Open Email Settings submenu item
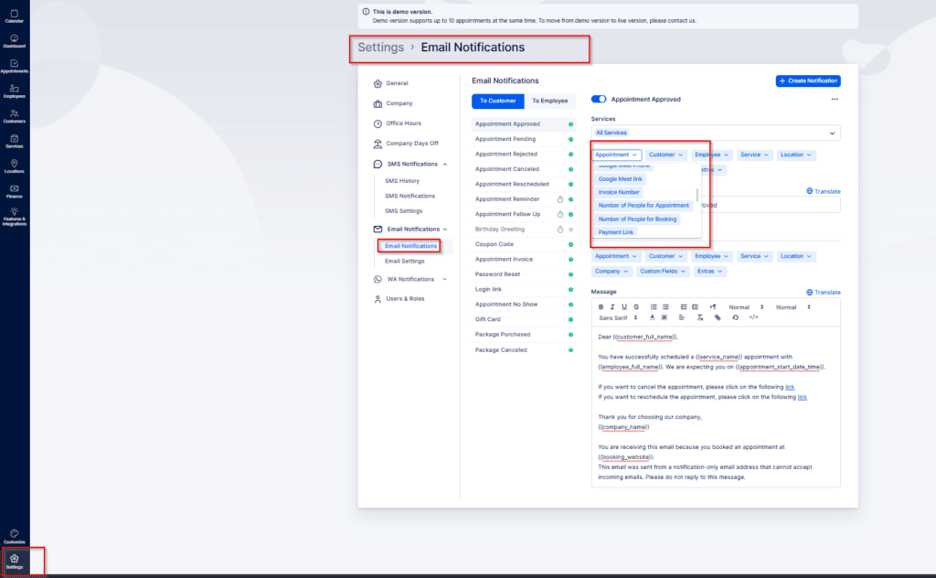This screenshot has height=578, width=936. point(405,261)
